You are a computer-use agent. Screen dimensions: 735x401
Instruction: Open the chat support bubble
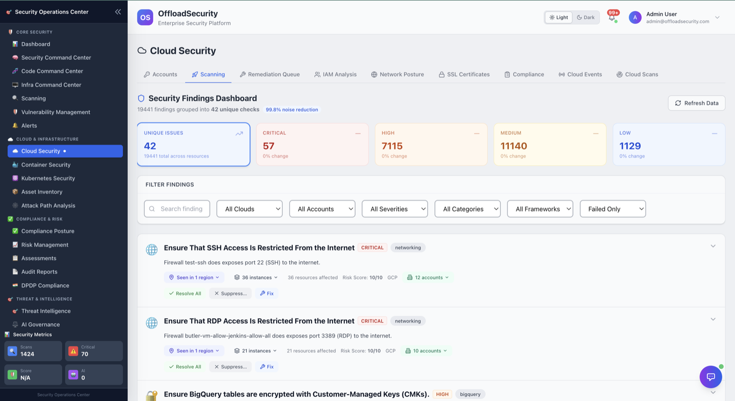711,377
